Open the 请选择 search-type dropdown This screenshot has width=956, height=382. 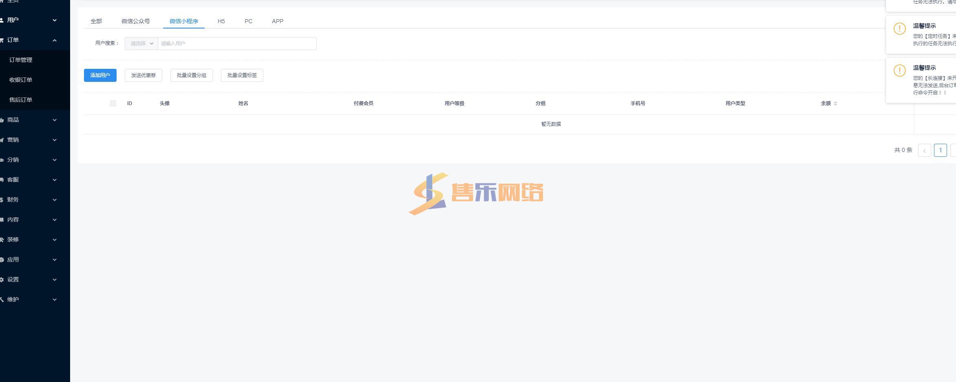(141, 44)
